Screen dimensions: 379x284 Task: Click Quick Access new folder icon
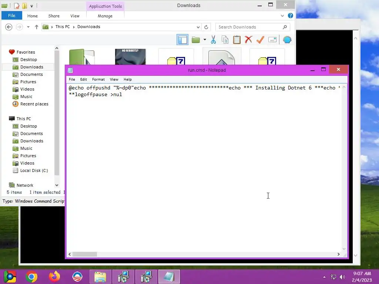point(25,6)
